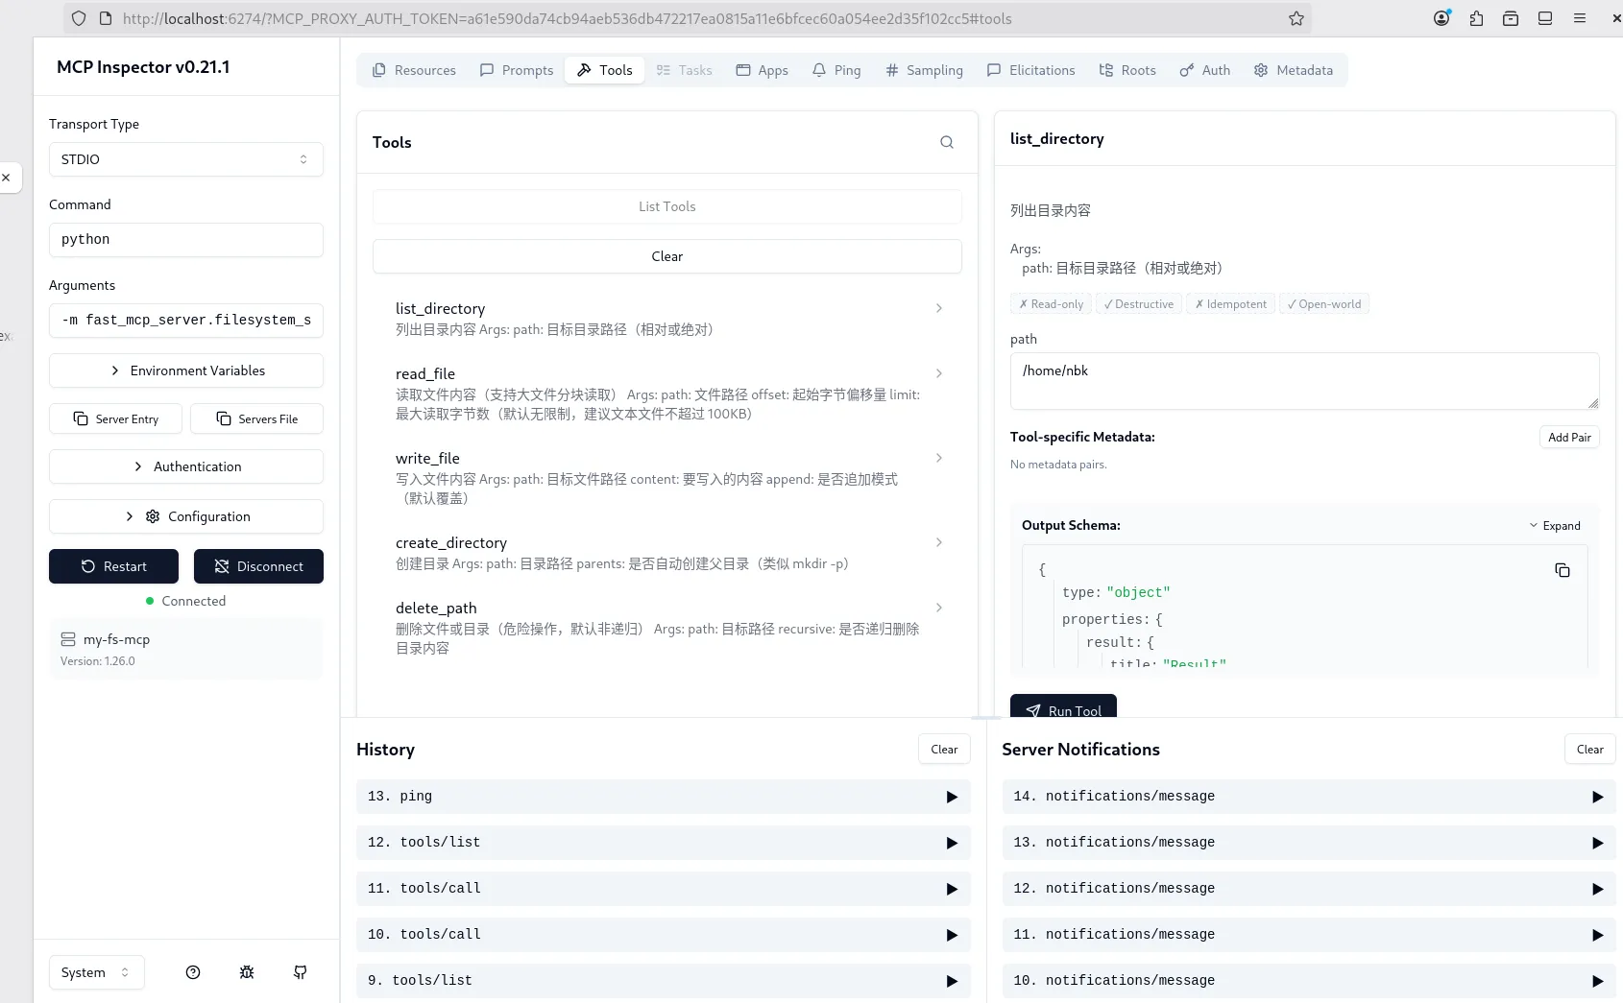
Task: Open the browser hamburger menu
Action: [1579, 18]
